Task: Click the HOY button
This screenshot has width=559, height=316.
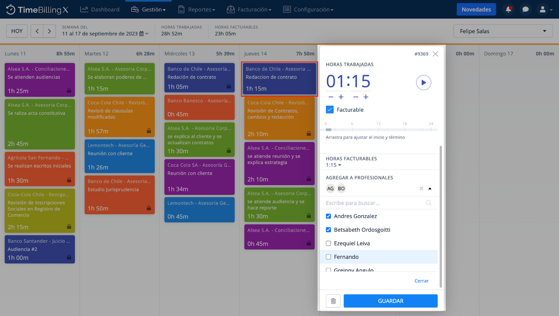Action: point(17,31)
